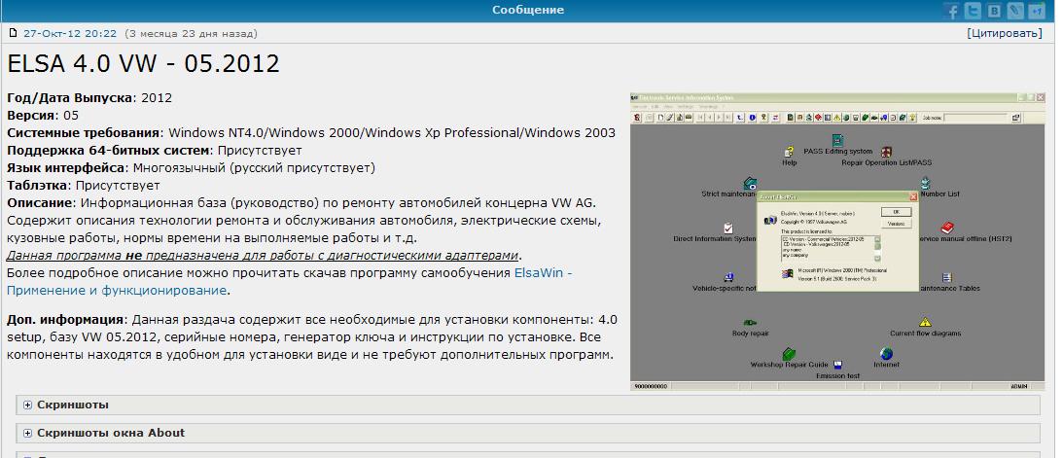Open the ElsaWin program screenshot thumbnail
1063x458 pixels.
click(837, 242)
